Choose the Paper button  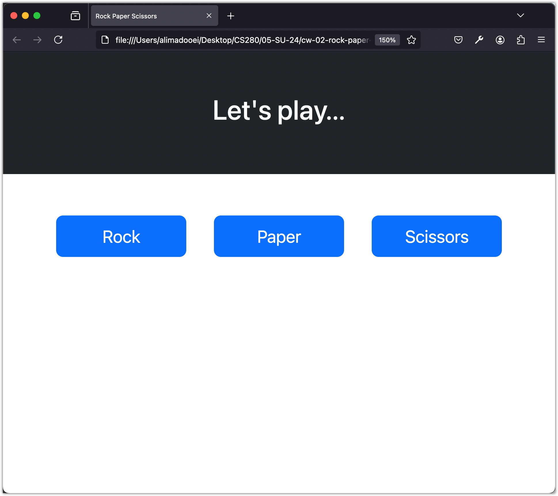[x=279, y=236]
